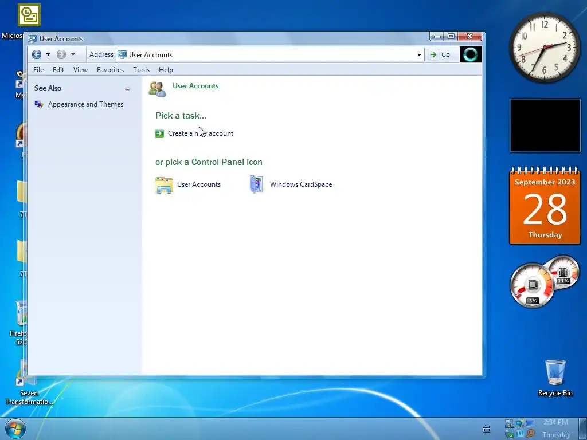Viewport: 587px width, 440px height.
Task: Open Appearance and Themes link
Action: 85,104
